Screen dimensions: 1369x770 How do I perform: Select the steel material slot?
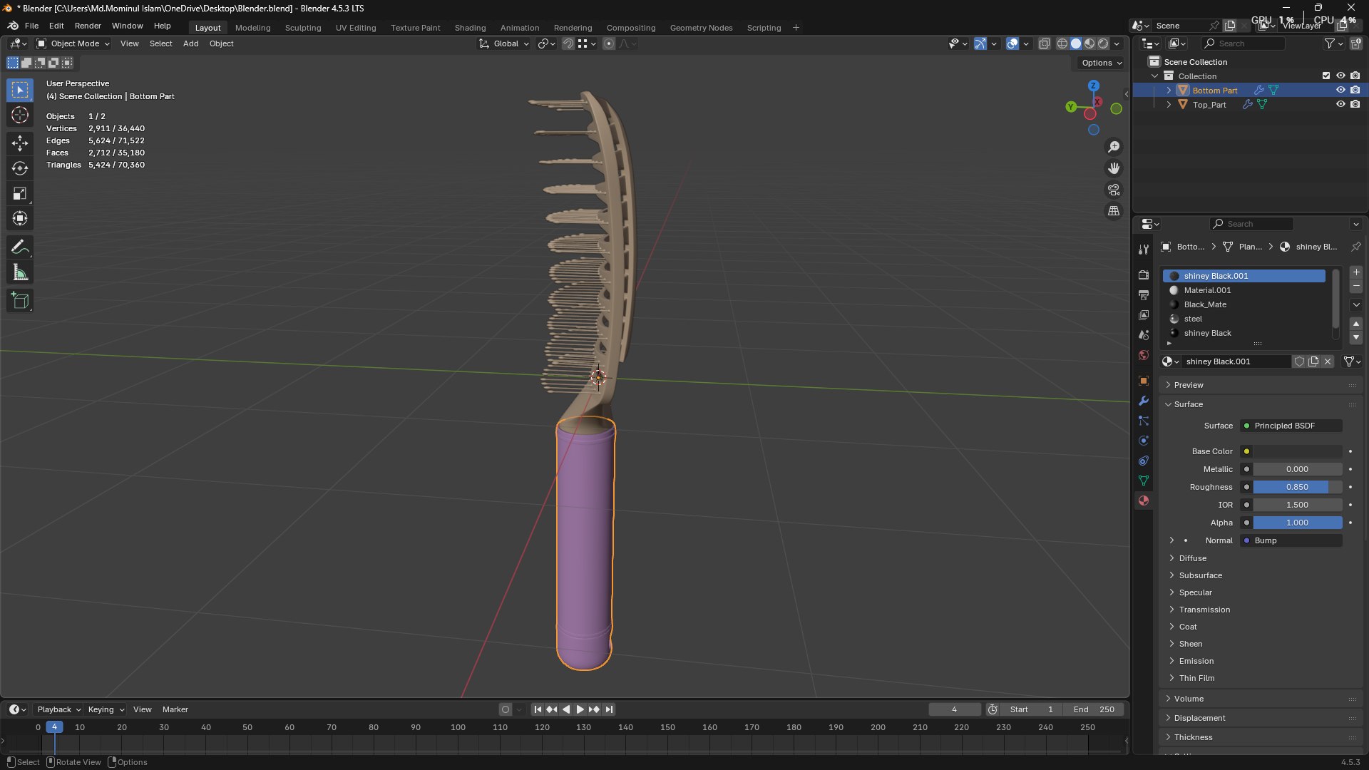1244,319
